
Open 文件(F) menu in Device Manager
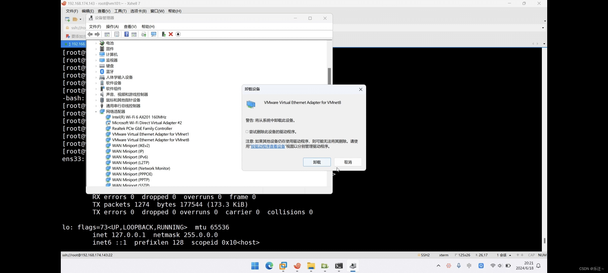point(95,27)
